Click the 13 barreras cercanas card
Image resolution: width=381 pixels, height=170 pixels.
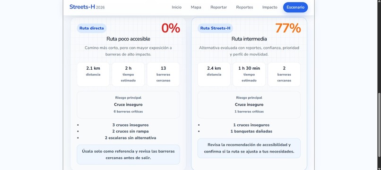[163, 74]
